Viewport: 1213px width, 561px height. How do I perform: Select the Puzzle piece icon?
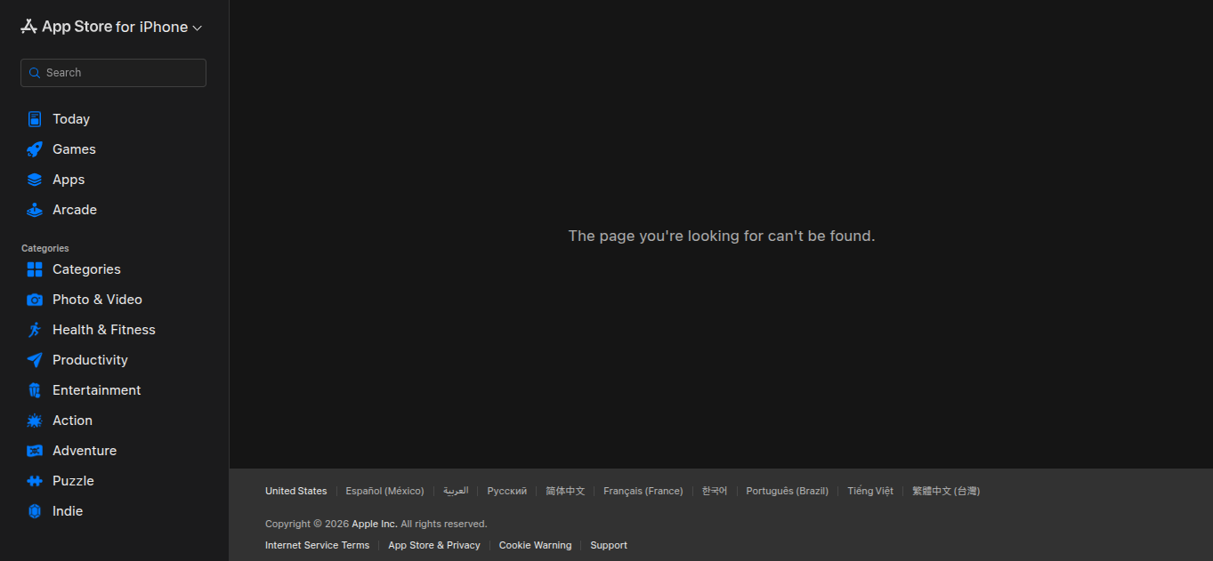pyautogui.click(x=35, y=481)
